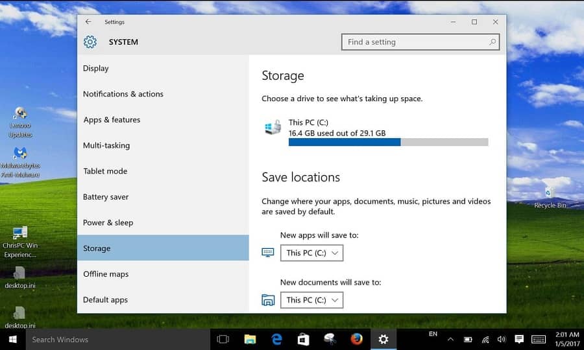Open File Explorer from the taskbar
This screenshot has height=350, width=584.
[x=250, y=339]
